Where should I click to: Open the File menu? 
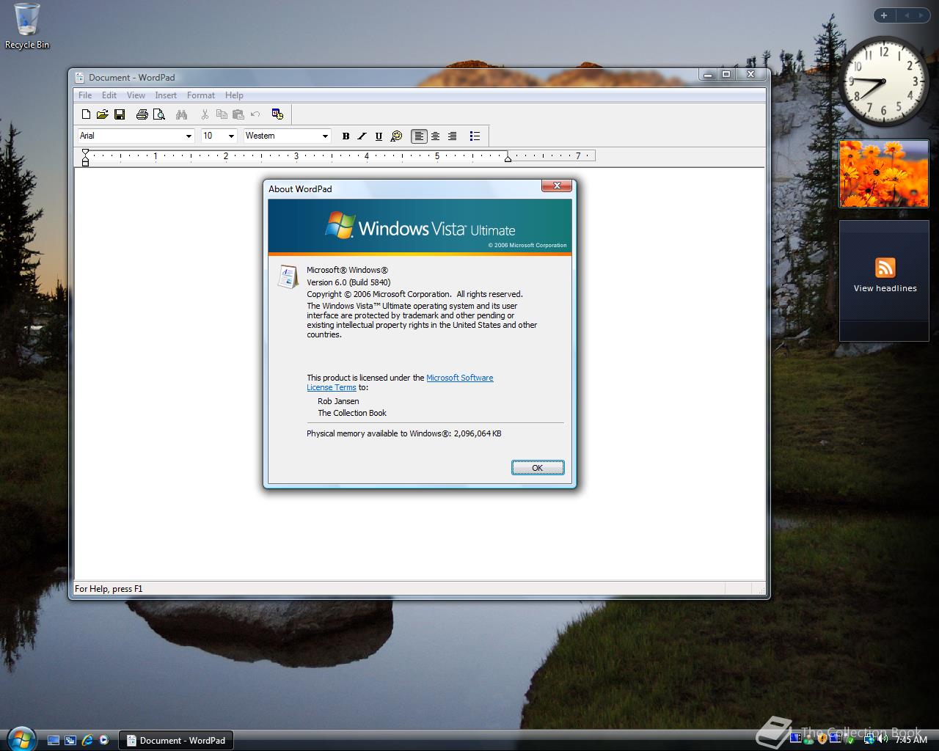85,95
